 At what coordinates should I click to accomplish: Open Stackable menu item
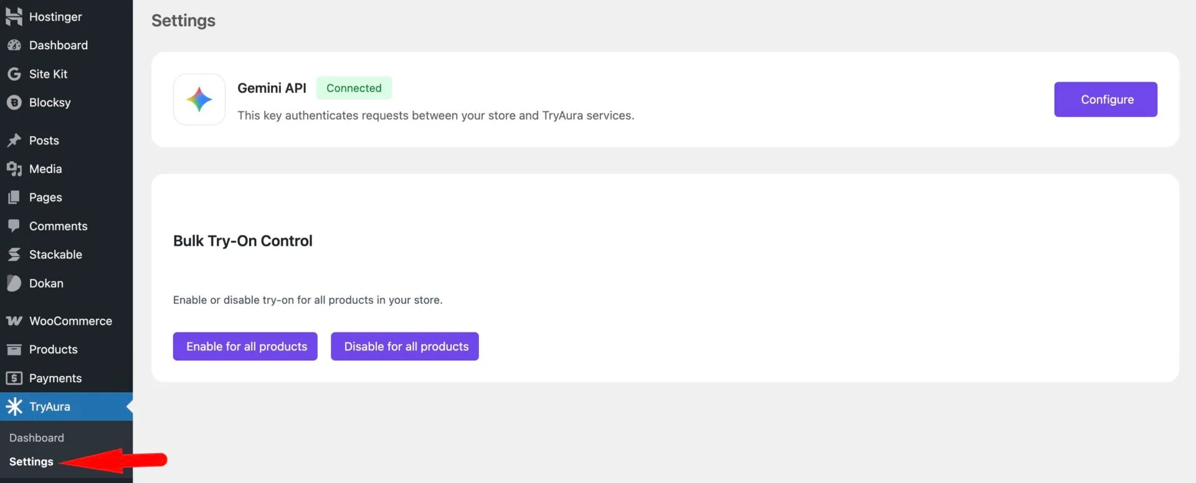coord(66,255)
